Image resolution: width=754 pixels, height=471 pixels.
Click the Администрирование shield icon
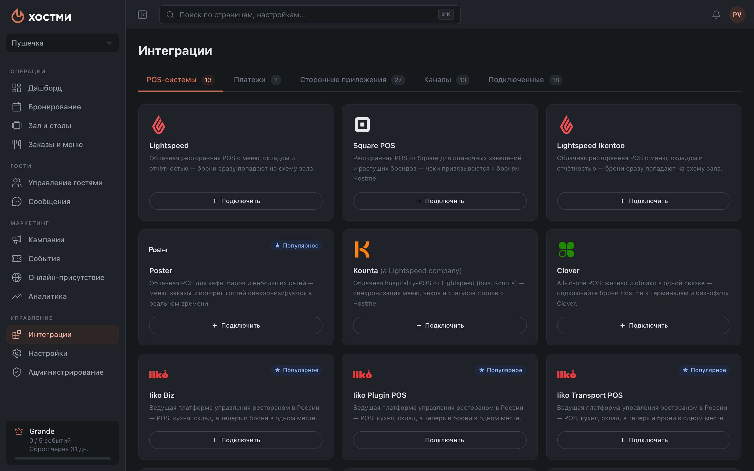17,372
